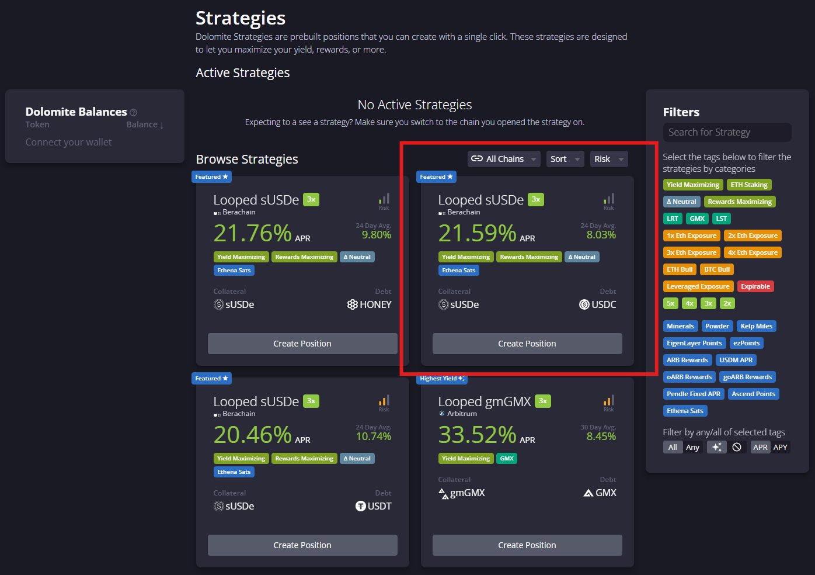
Task: Toggle the Rewards Maximizing filter tag
Action: 740,202
